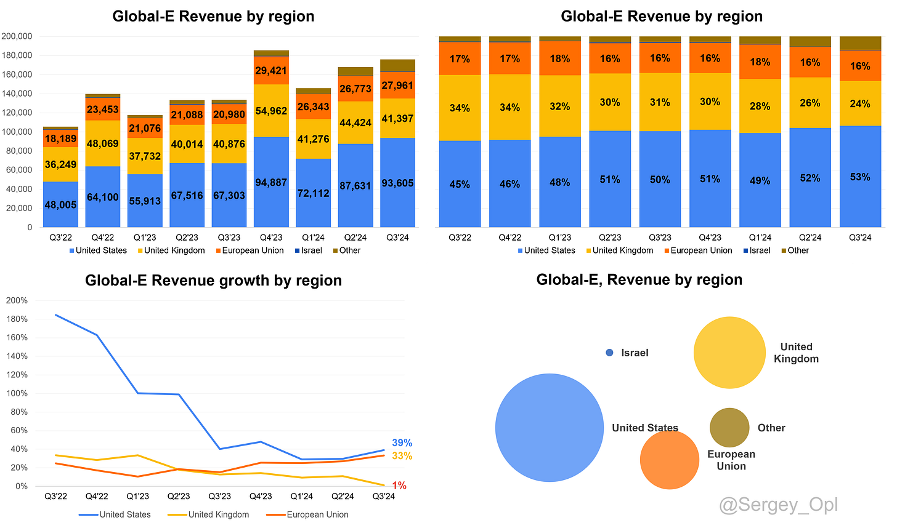
Task: Click the 20,980 data label
Action: click(x=229, y=114)
